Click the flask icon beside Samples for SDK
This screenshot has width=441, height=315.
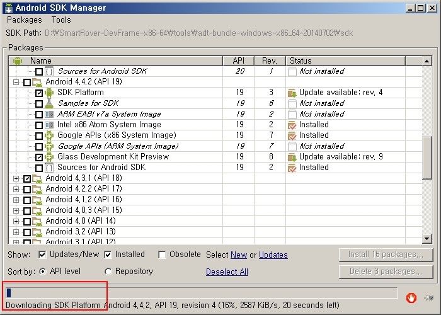tap(49, 103)
